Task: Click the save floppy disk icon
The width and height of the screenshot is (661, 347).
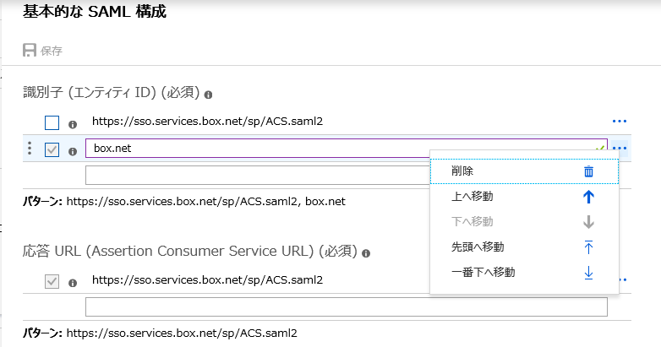Action: tap(30, 51)
